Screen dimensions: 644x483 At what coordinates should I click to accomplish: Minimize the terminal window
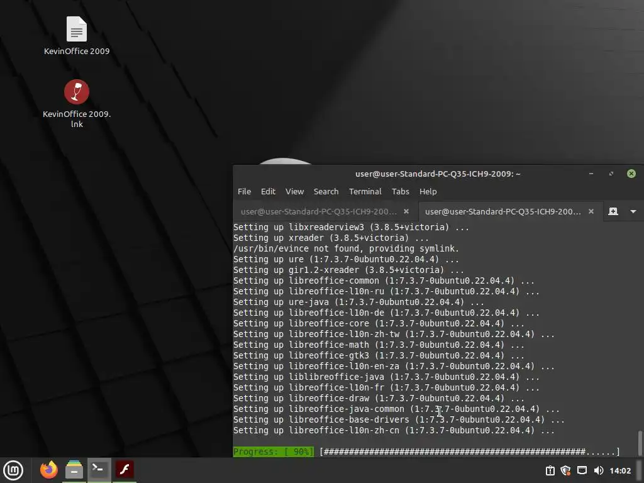point(591,174)
